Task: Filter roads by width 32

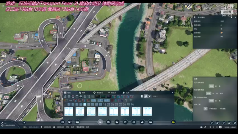Action: tap(120, 105)
